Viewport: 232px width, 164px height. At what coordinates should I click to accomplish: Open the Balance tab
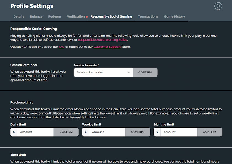(36, 16)
